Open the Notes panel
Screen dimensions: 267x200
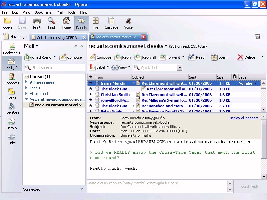(x=11, y=94)
